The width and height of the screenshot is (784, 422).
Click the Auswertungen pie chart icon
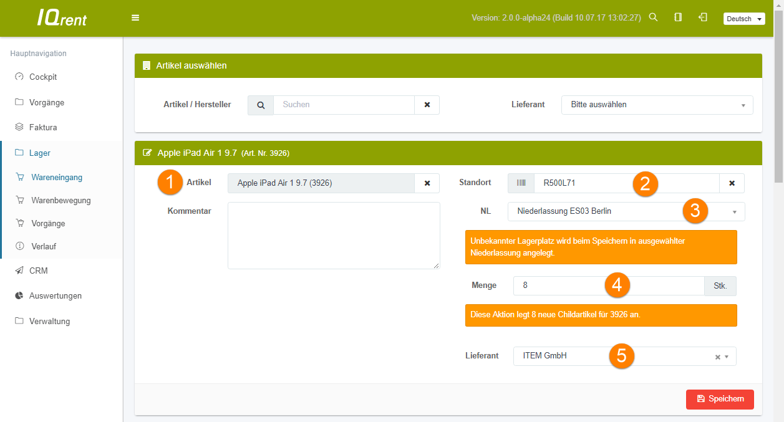coord(19,295)
